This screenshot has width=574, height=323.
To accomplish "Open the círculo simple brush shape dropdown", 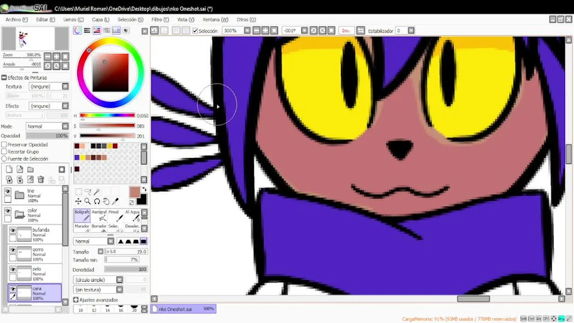I will pyautogui.click(x=98, y=279).
